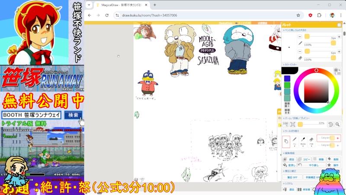The width and height of the screenshot is (346, 195).
Task: Click inside the saturation-brightness square
Action: click(x=316, y=91)
